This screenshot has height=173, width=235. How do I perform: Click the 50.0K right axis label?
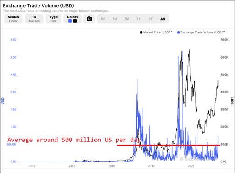(x=224, y=75)
